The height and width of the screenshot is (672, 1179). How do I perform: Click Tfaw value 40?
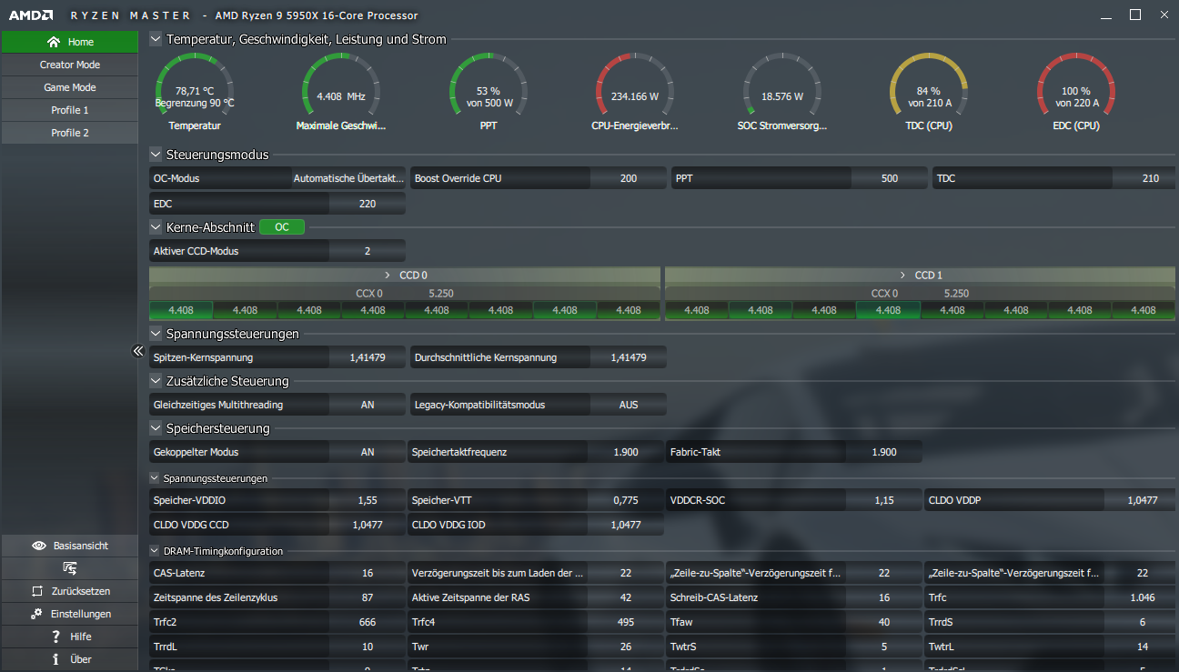click(884, 622)
